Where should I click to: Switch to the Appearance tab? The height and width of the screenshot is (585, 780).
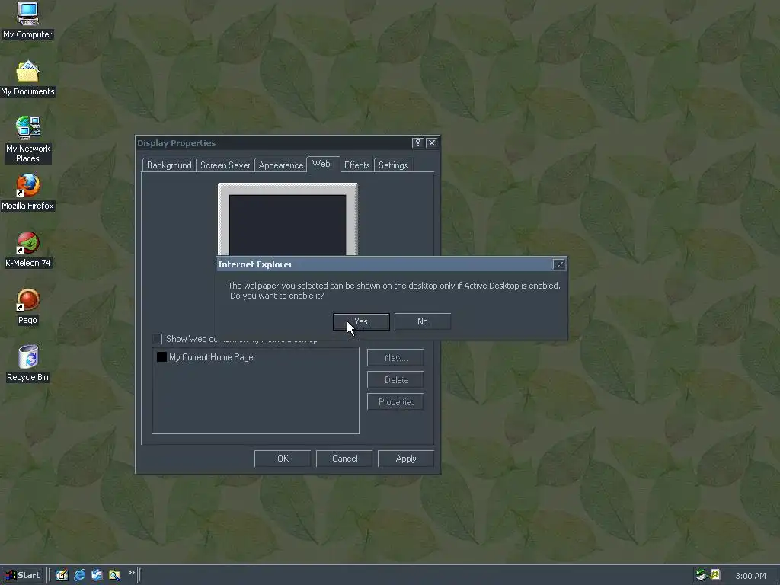click(x=280, y=165)
